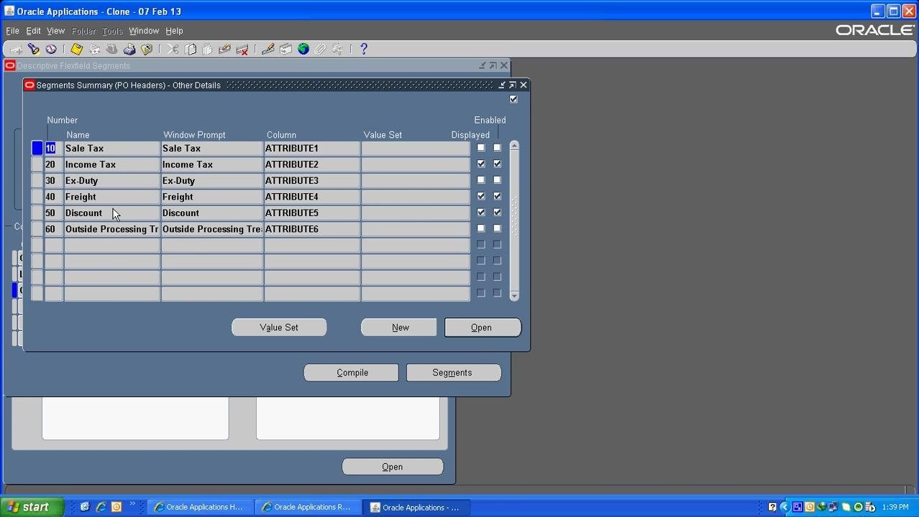Image resolution: width=919 pixels, height=517 pixels.
Task: Click the Compile button
Action: point(351,373)
